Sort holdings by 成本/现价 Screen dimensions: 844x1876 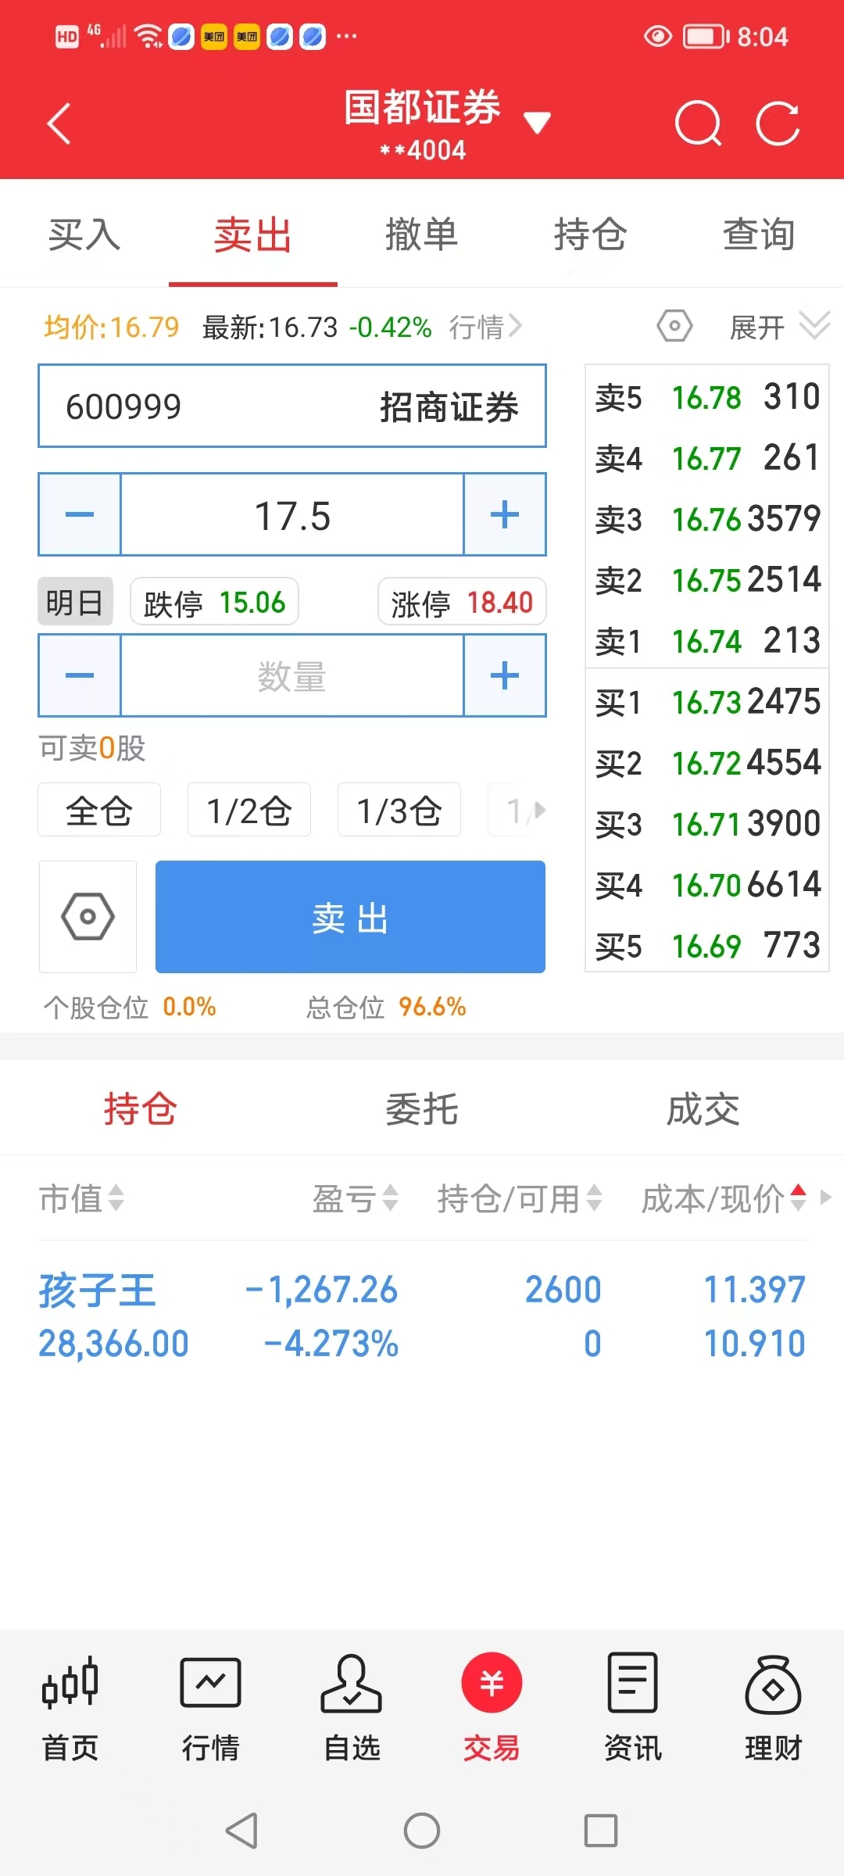[724, 1198]
